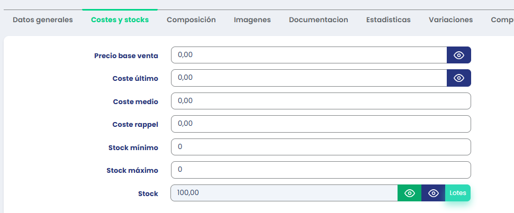
Task: Click dark blue eye icon in Stock row
Action: [434, 193]
